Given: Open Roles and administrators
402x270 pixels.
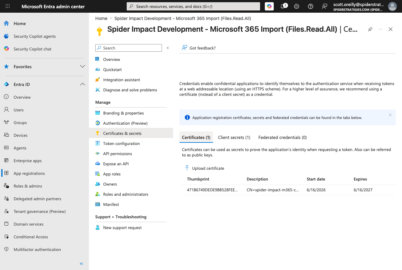Looking at the screenshot, I should [126, 194].
